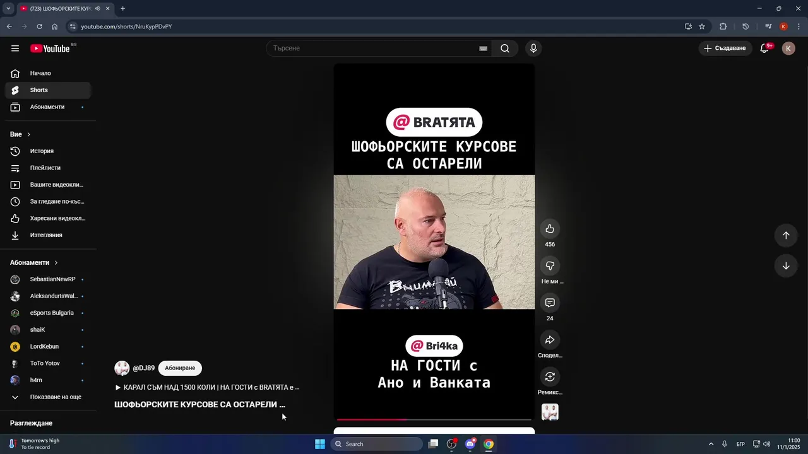
Task: Open the @DJ89 channel link
Action: click(143, 368)
